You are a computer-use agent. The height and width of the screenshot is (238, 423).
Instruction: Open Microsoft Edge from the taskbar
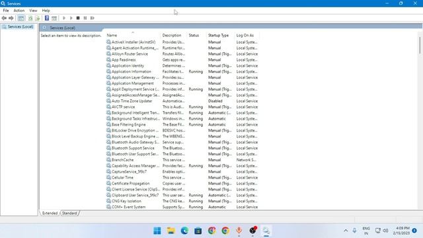(x=184, y=231)
